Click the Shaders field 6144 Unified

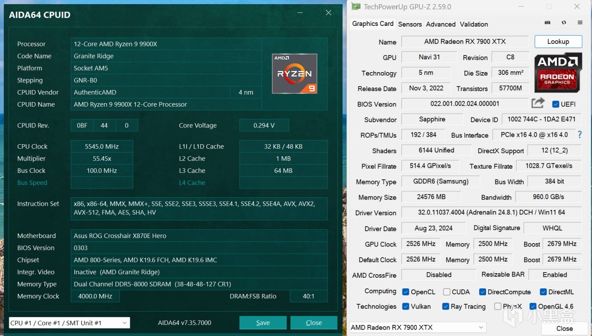click(437, 150)
